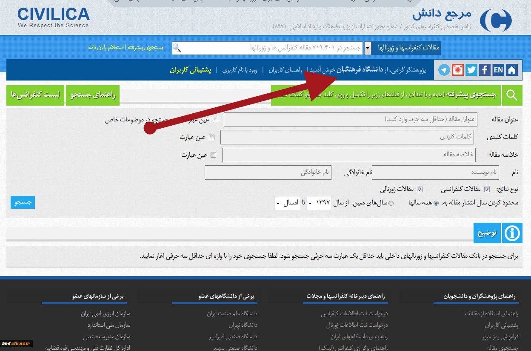Open the راهنمای جستجو tab
This screenshot has height=351, width=531.
click(93, 95)
